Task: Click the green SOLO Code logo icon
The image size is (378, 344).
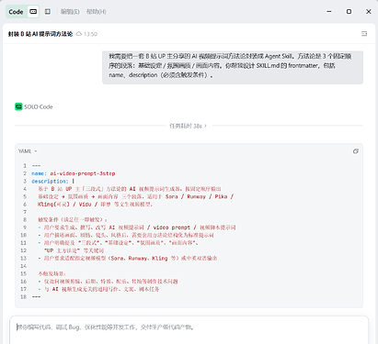Action: point(18,106)
